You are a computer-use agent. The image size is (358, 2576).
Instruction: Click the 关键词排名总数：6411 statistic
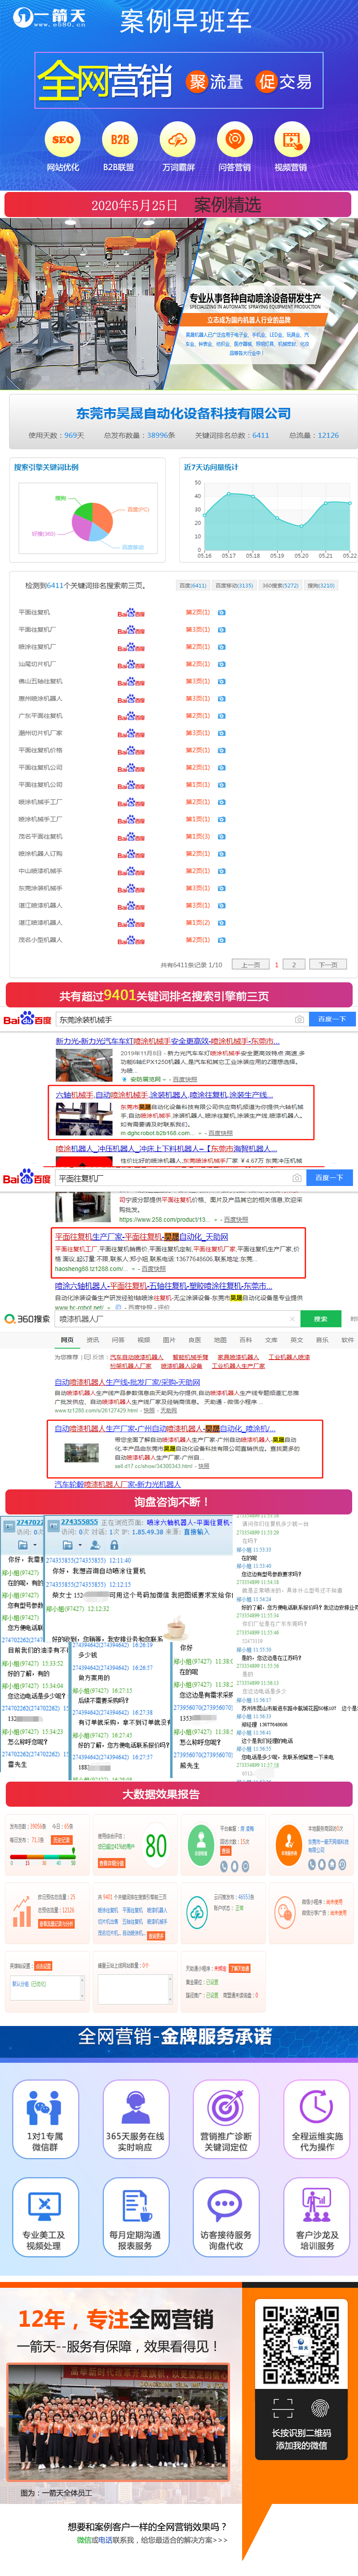pyautogui.click(x=232, y=435)
